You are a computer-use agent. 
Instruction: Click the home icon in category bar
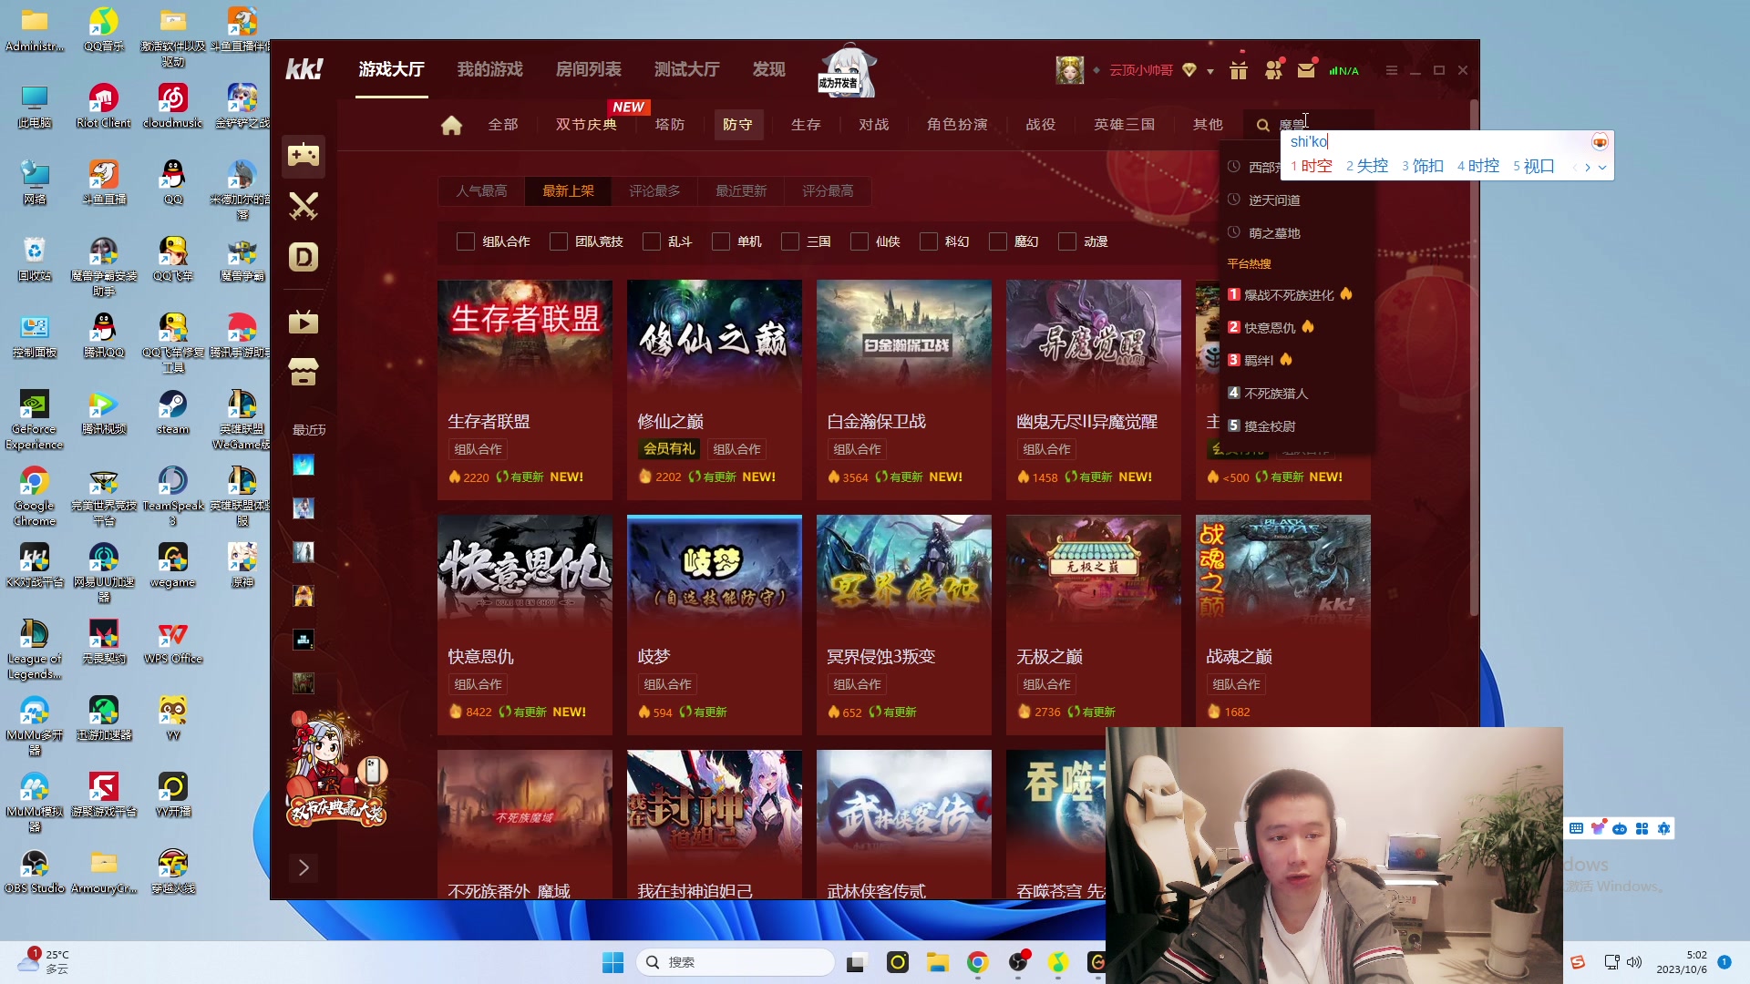451,125
